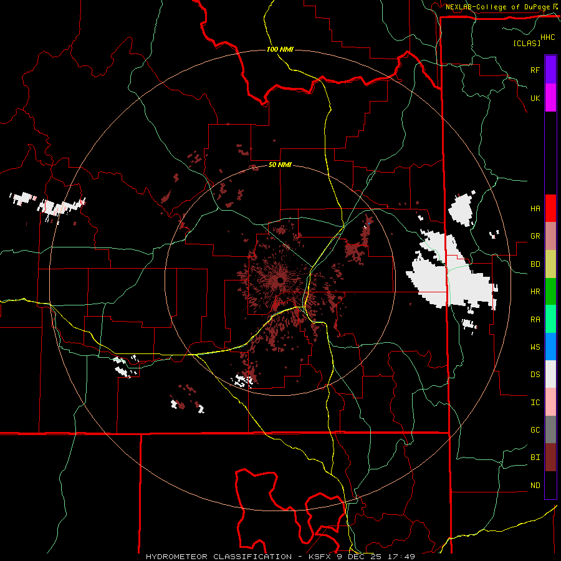Click the DS white legend swatch
The width and height of the screenshot is (561, 561).
point(550,374)
